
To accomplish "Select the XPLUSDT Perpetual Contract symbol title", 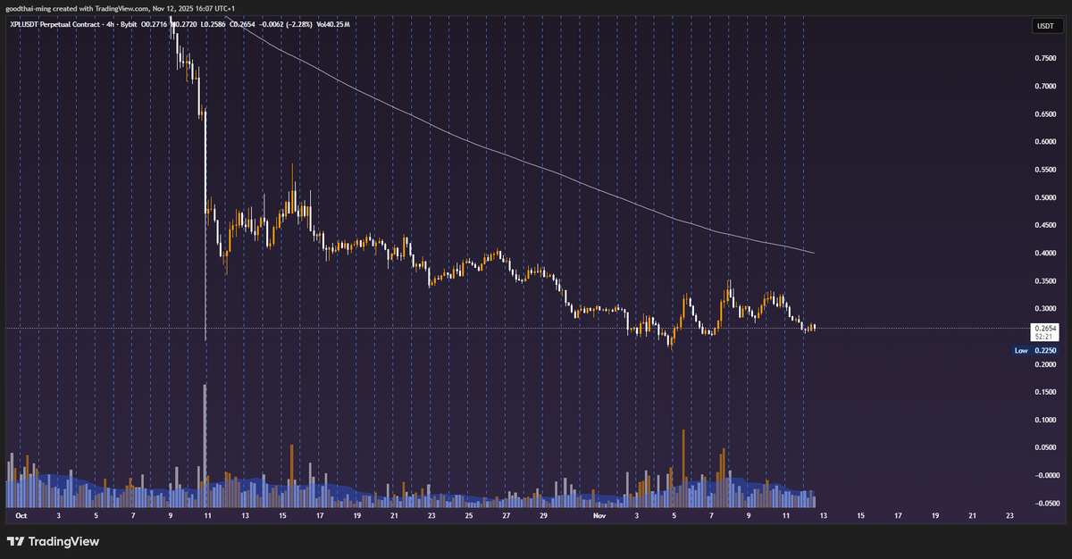I will [54, 23].
